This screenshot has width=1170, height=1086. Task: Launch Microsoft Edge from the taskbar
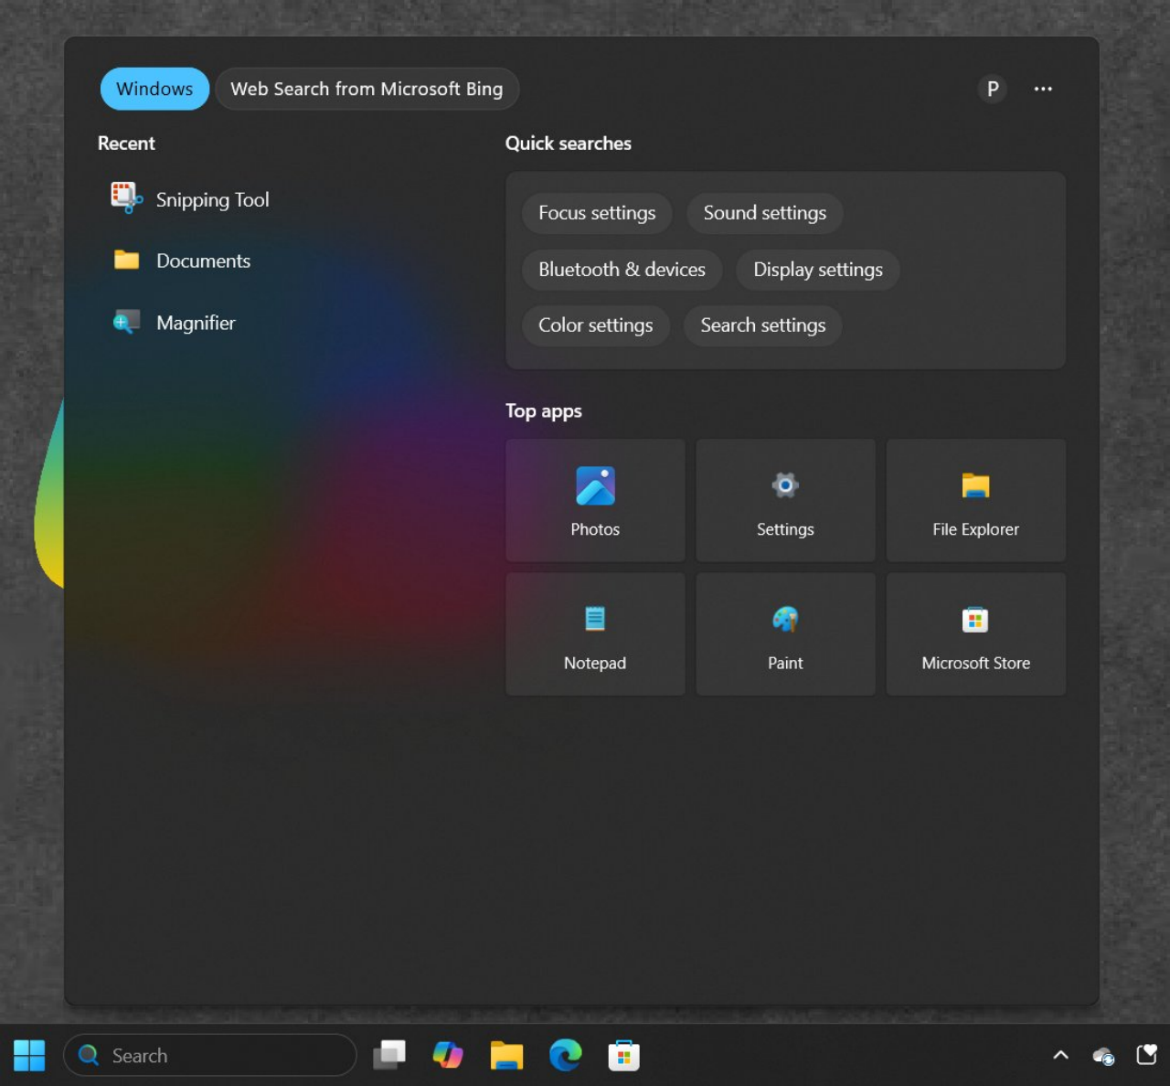565,1056
